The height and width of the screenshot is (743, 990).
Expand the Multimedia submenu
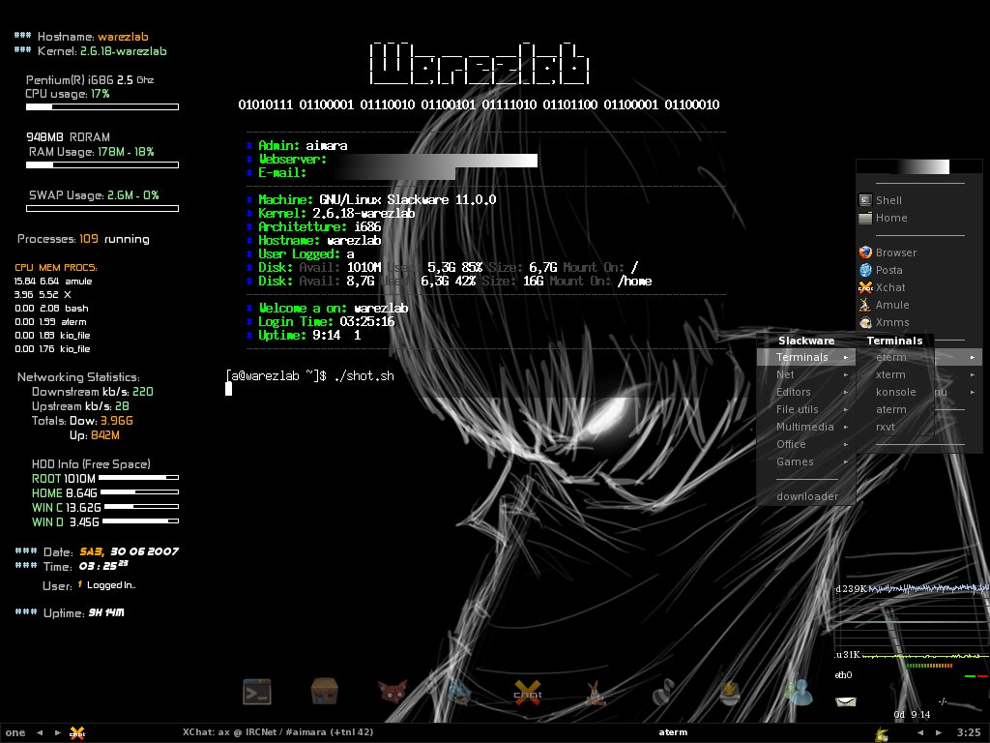click(806, 427)
